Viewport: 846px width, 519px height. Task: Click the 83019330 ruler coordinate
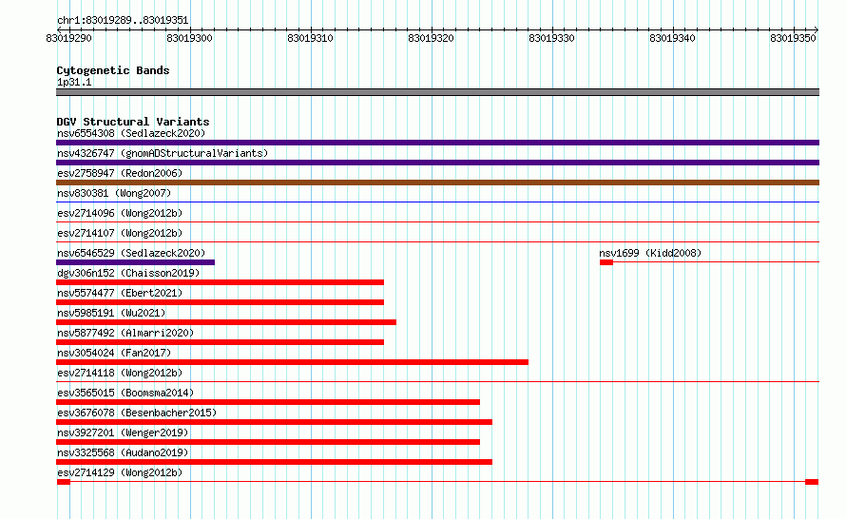551,38
